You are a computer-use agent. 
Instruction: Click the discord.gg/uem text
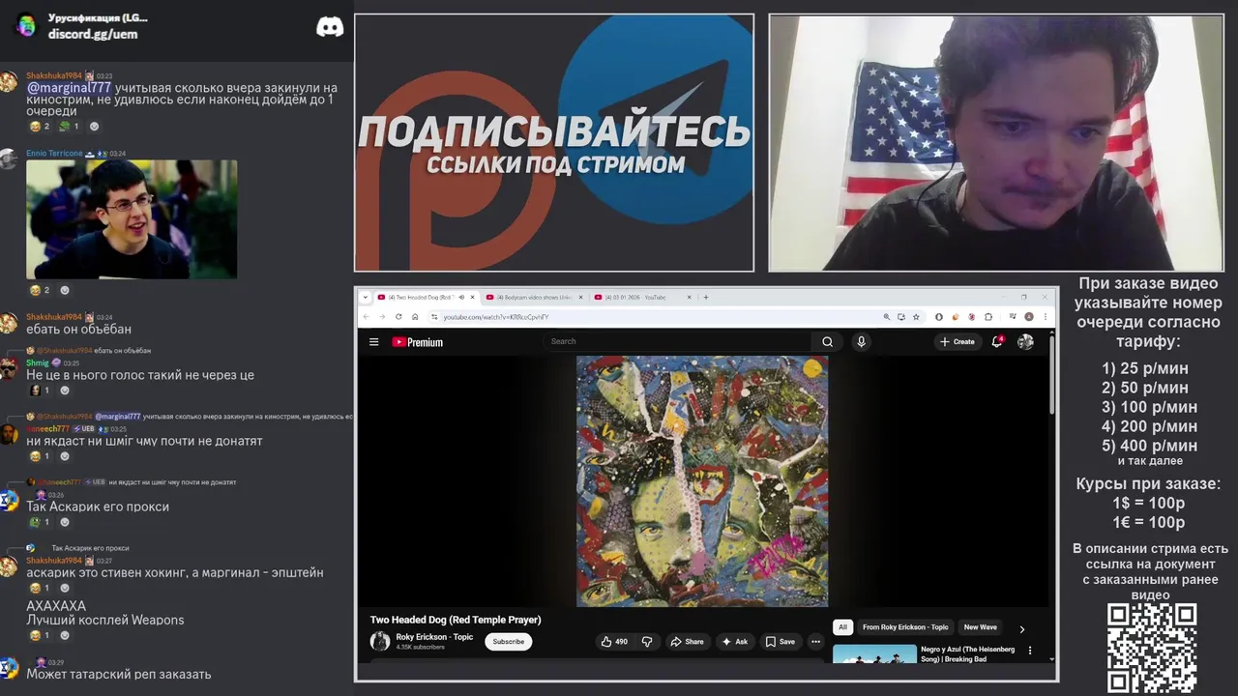93,34
